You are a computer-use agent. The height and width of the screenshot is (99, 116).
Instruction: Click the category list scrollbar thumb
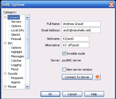click(x=27, y=39)
